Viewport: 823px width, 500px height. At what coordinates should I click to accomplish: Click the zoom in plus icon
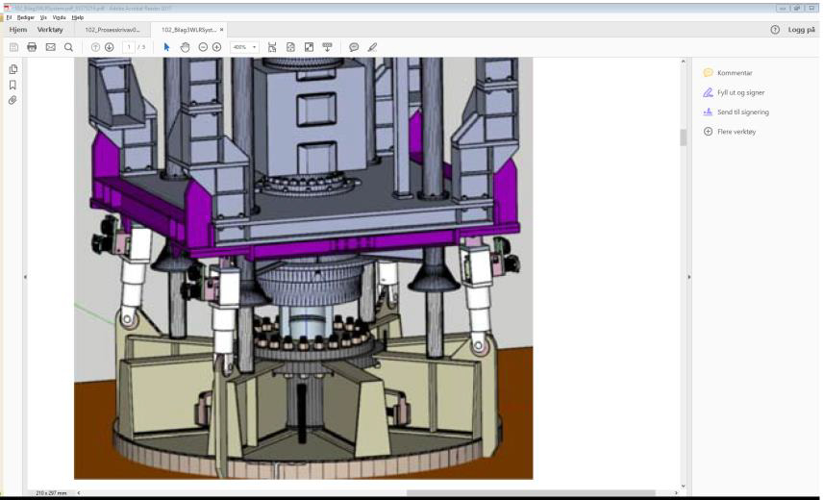pos(216,47)
